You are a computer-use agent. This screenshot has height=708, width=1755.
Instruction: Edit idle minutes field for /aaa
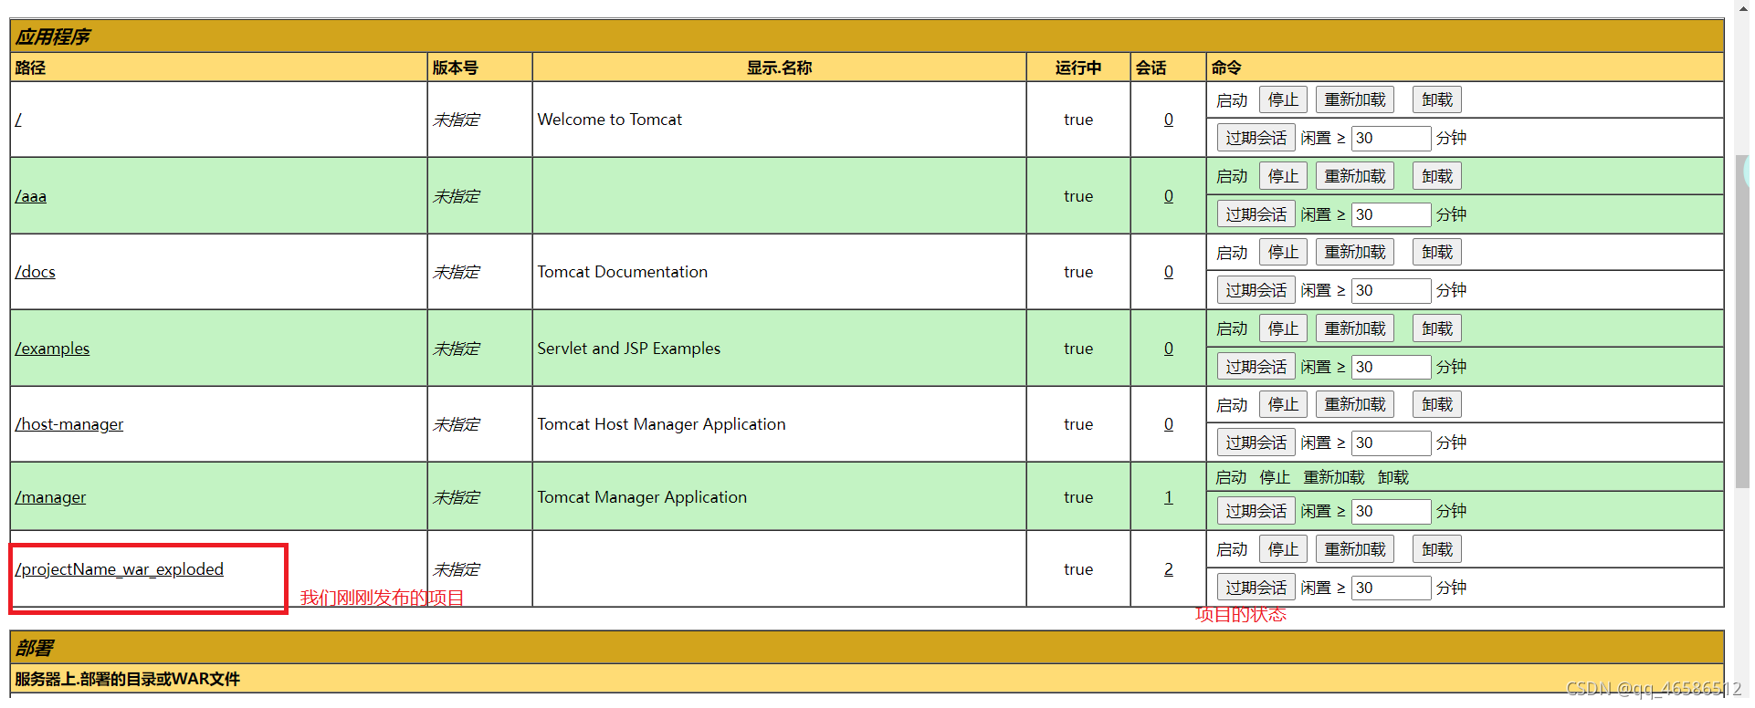pos(1391,214)
